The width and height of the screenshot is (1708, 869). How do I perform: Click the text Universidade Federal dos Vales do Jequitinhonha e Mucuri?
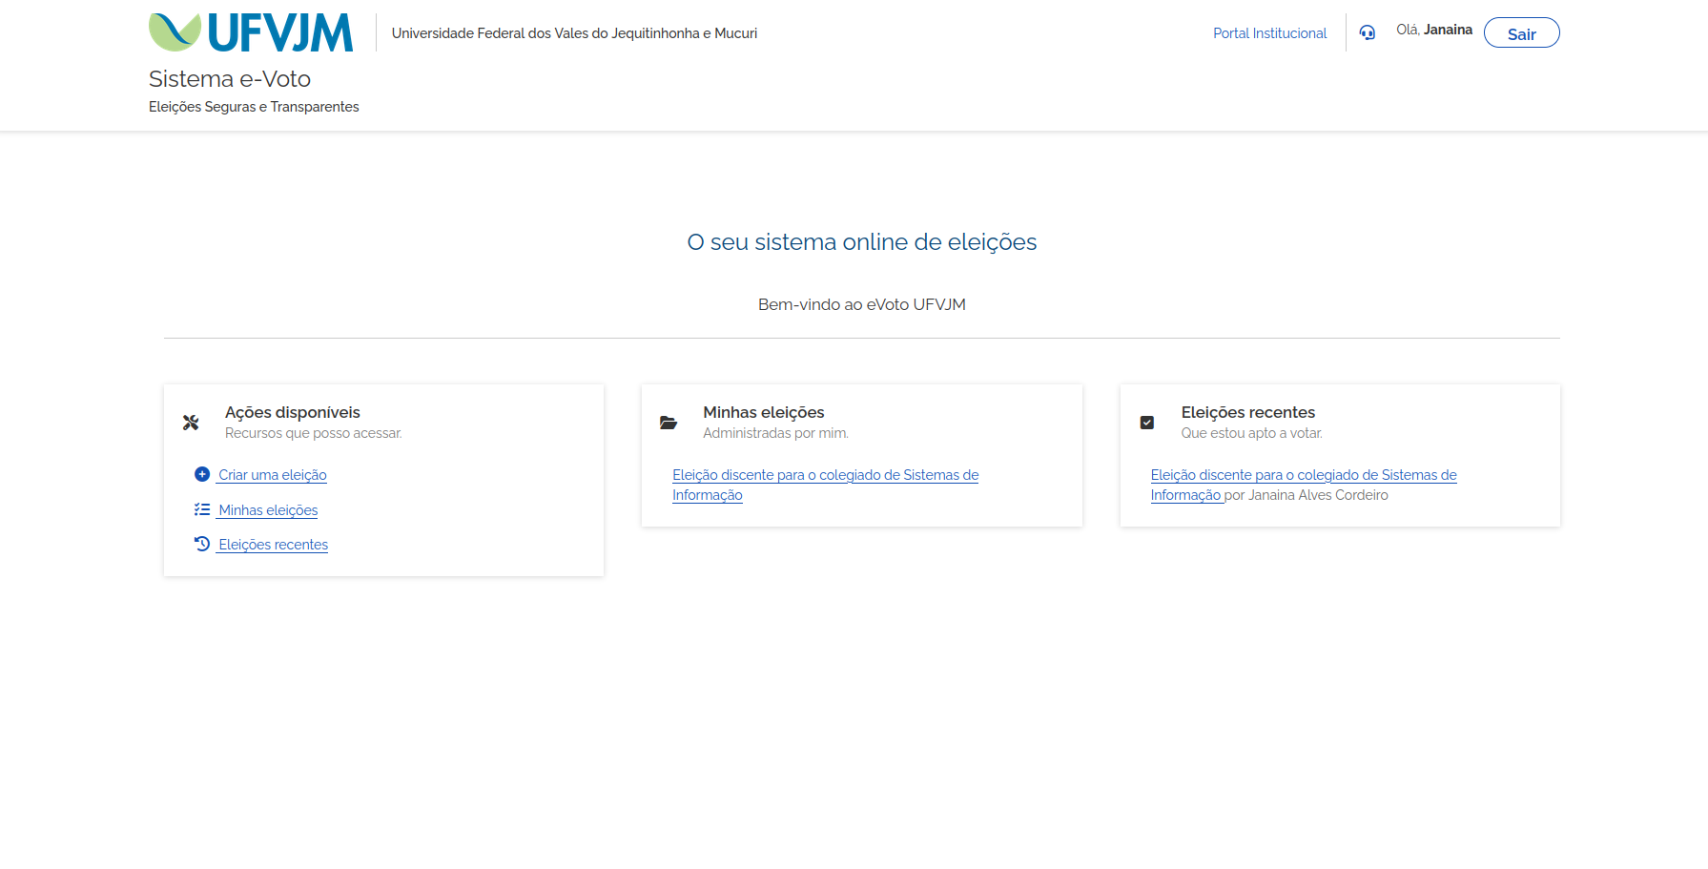click(x=574, y=33)
